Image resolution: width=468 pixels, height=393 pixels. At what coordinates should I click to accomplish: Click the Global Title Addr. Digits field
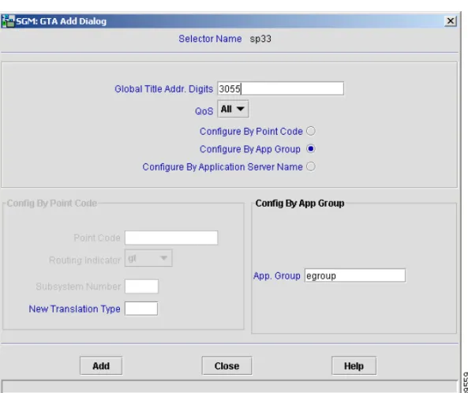click(x=280, y=88)
